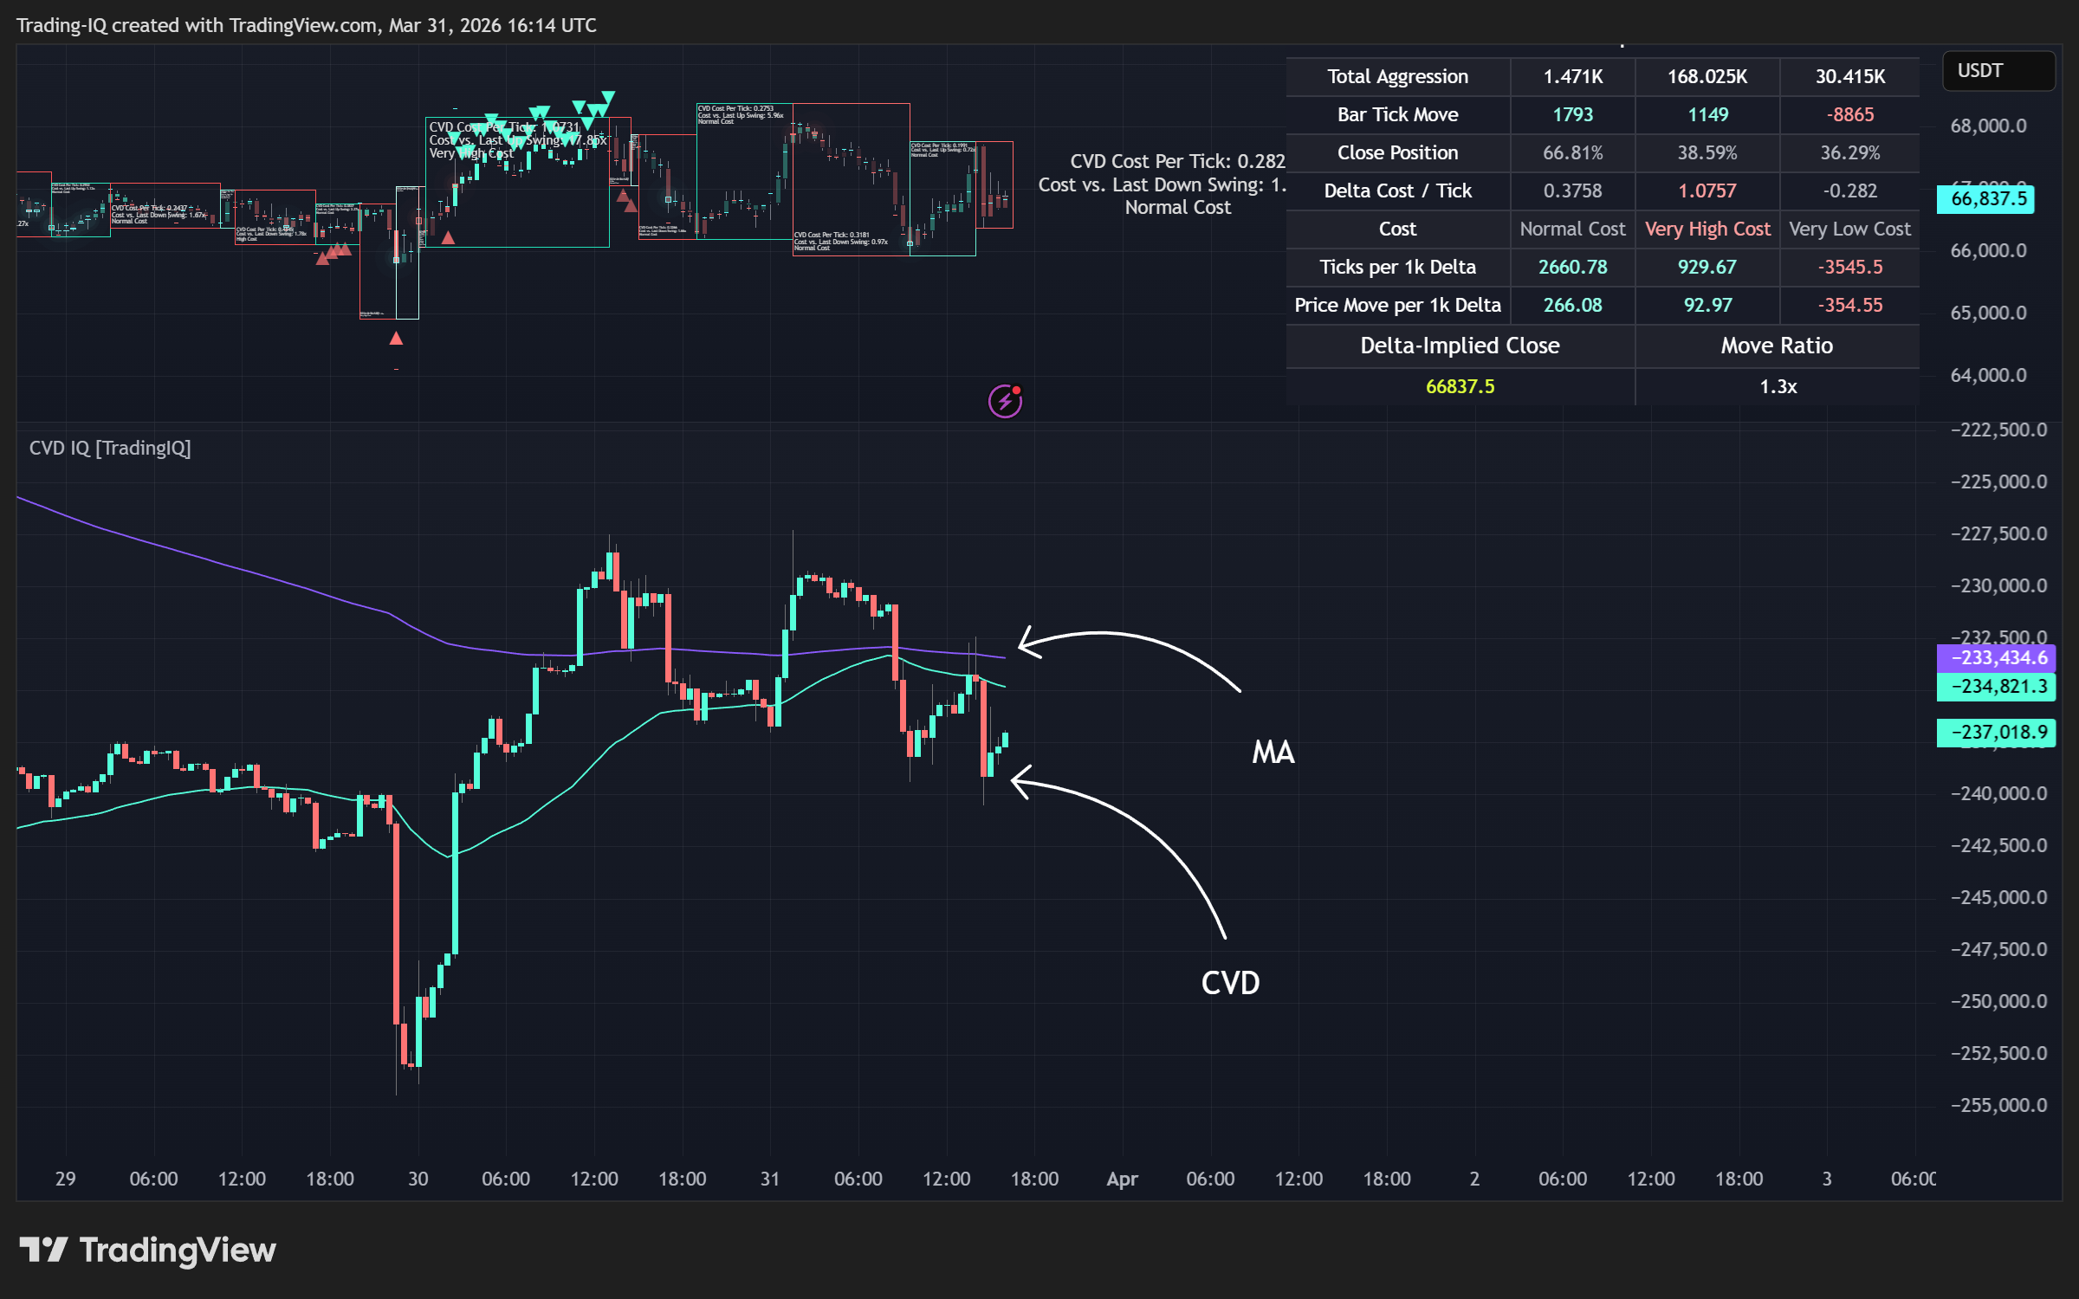Screen dimensions: 2079x1299
Task: Click the Very High Cost table cell
Action: (x=1707, y=229)
